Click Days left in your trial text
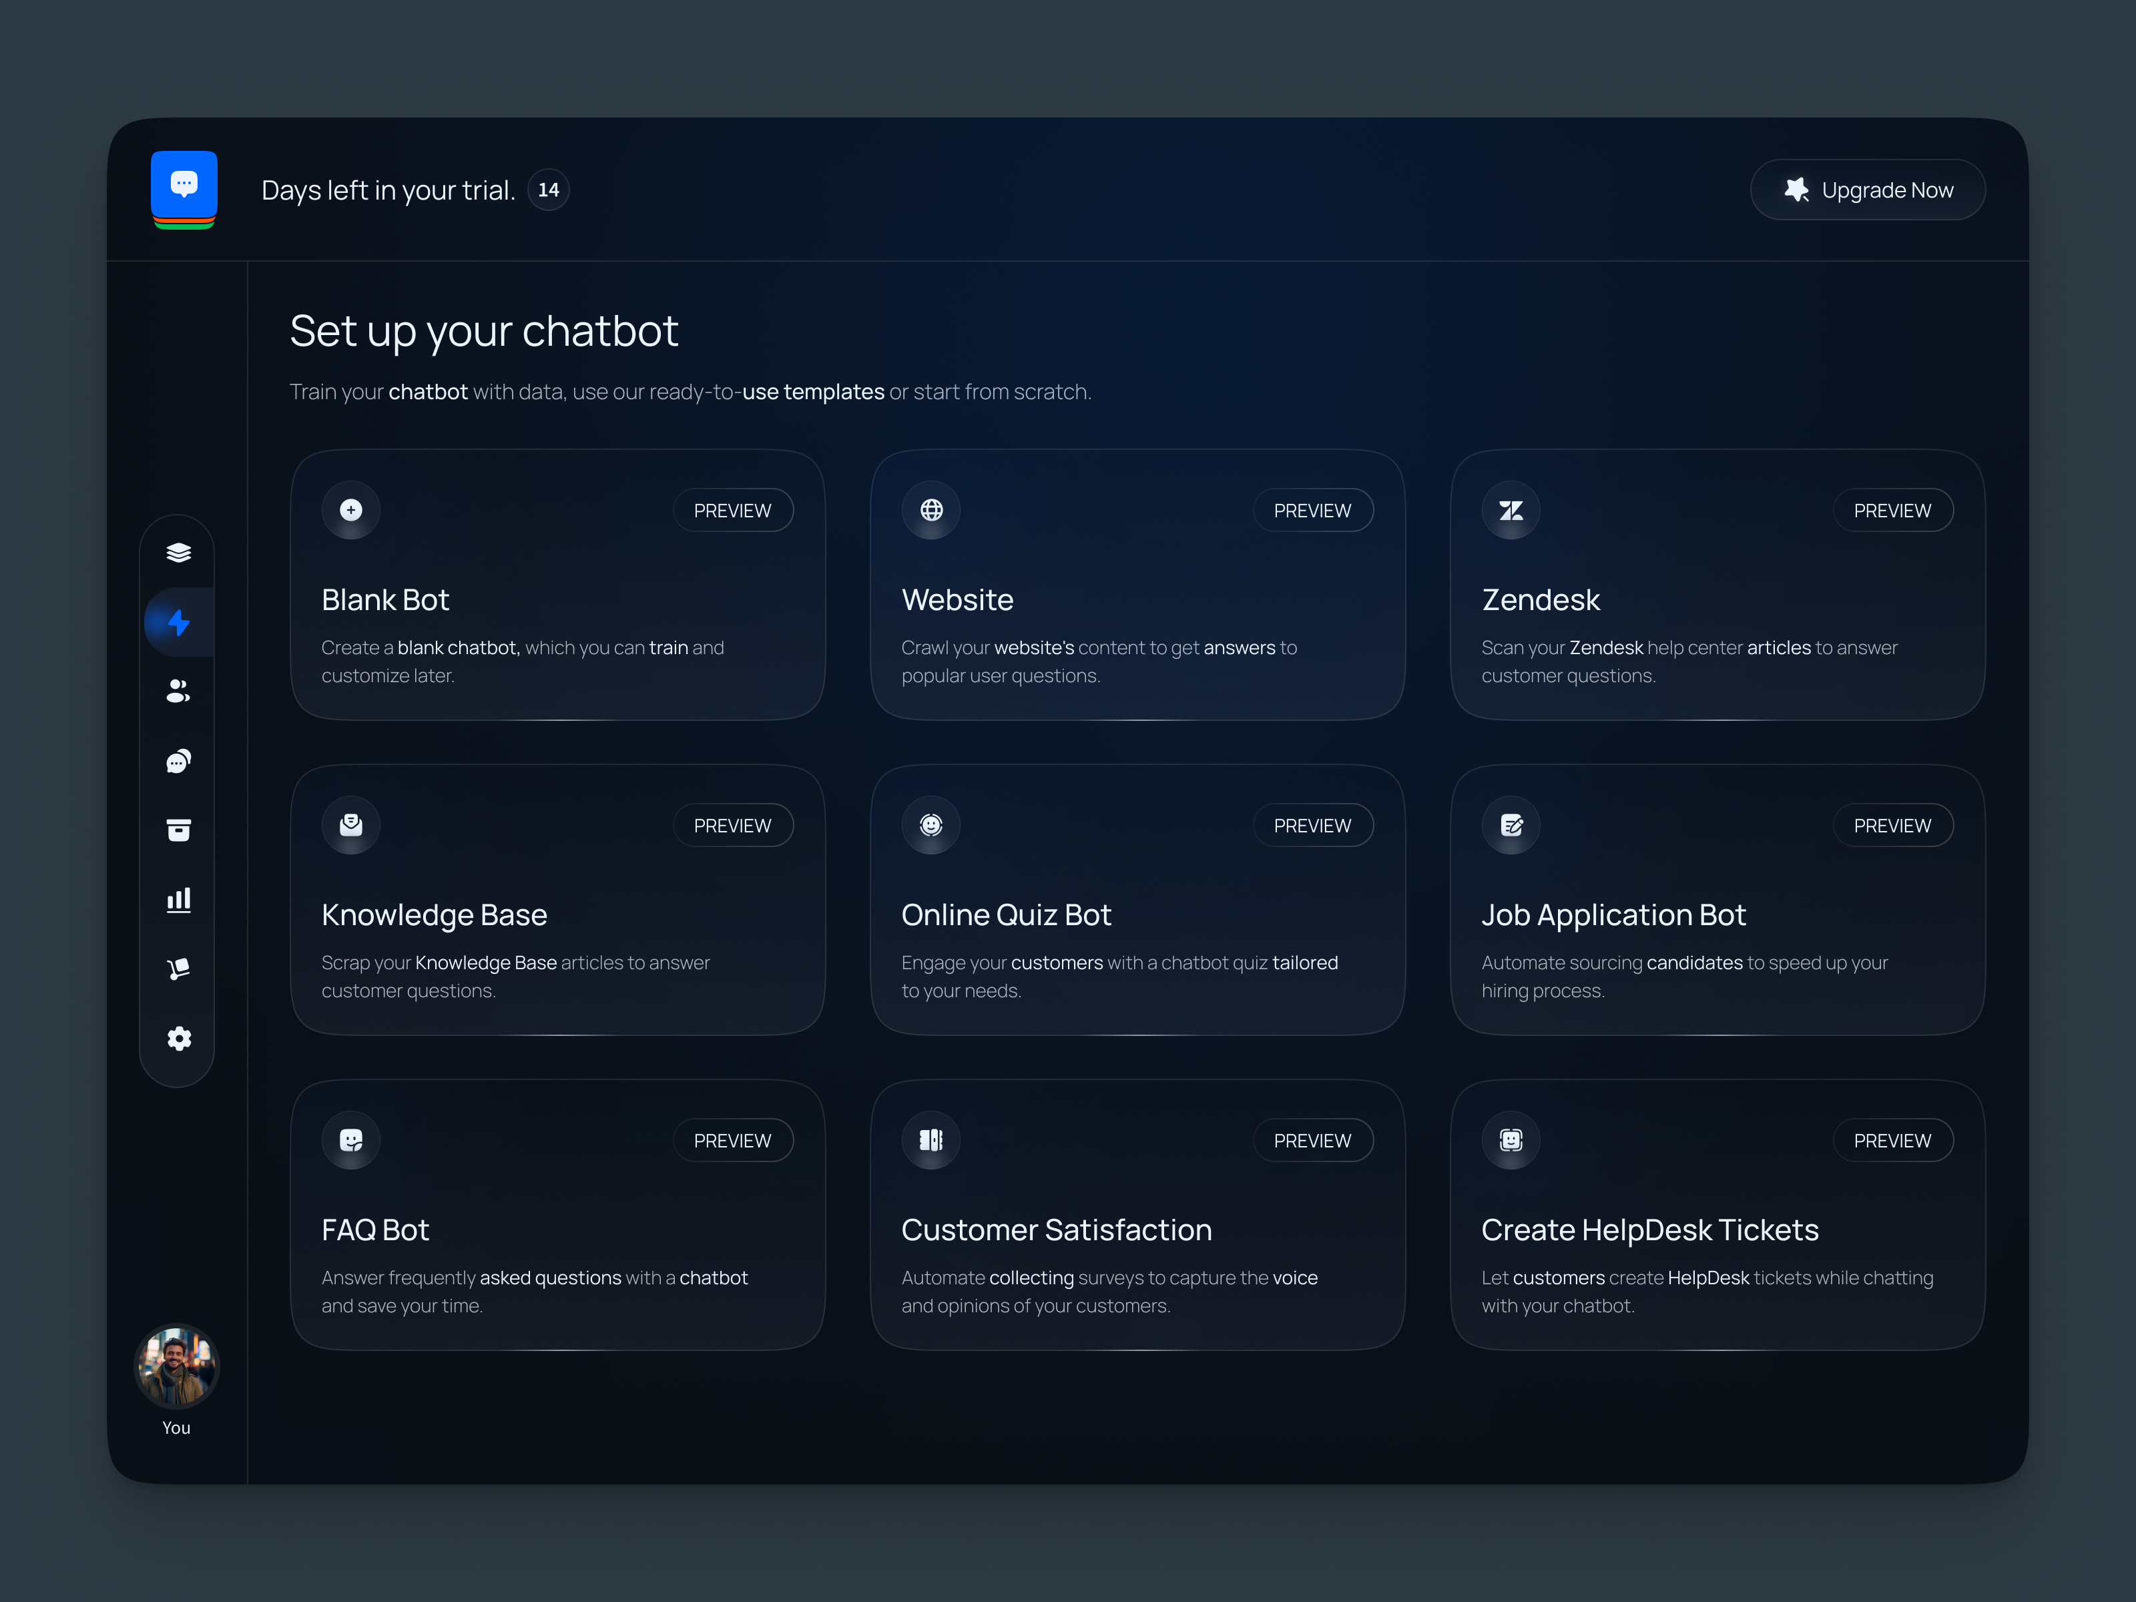The image size is (2136, 1602). coord(388,190)
